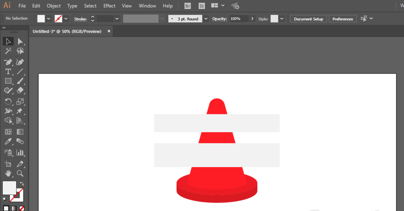404x211 pixels.
Task: Swap fill and stroke colors
Action: click(x=22, y=184)
